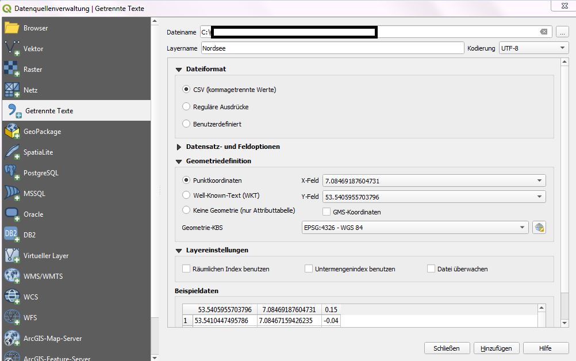Select the Well-Known-Text (WKT) radio button
This screenshot has width=576, height=361.
pos(186,195)
